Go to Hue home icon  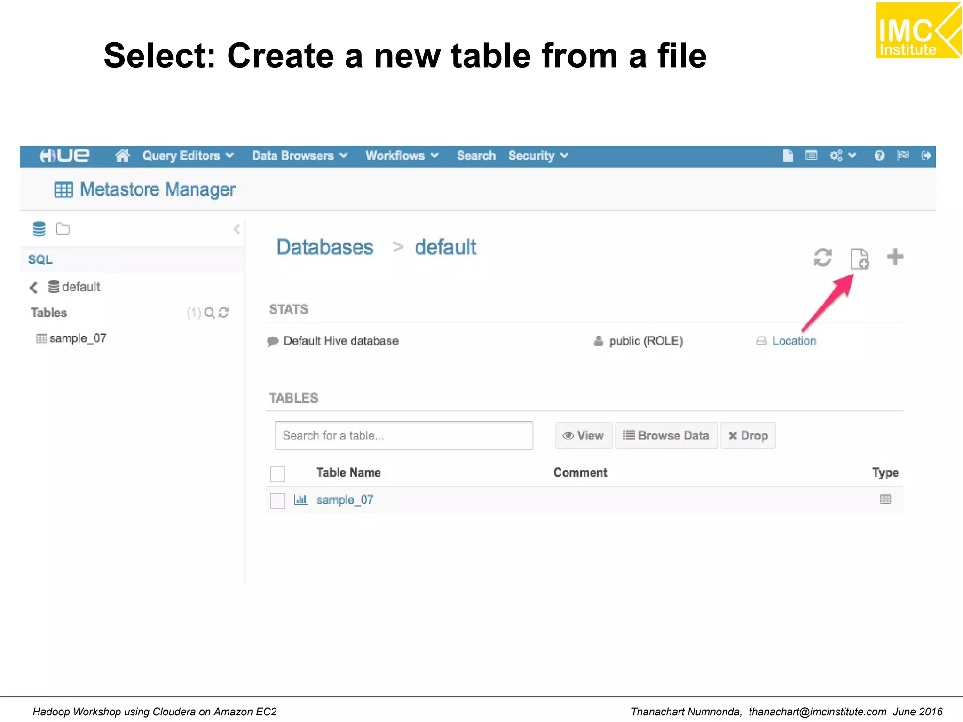click(x=122, y=156)
